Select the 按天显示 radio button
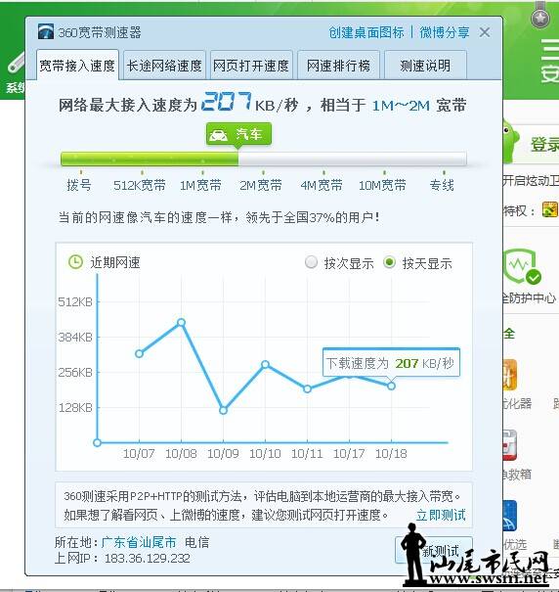Screen dimensions: 559x592 [x=389, y=262]
